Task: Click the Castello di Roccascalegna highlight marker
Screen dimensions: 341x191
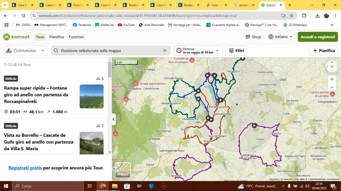Action: point(192,60)
